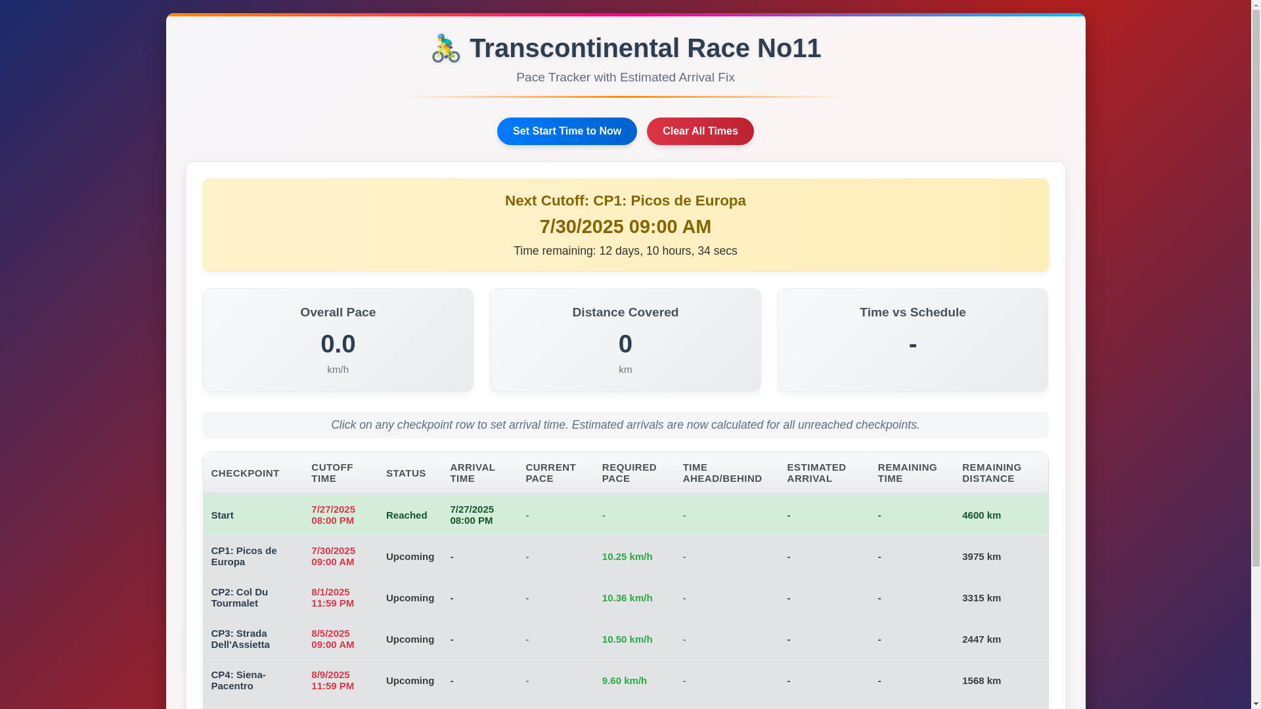
Task: Click the 9.60 km/h required pace
Action: 625,681
